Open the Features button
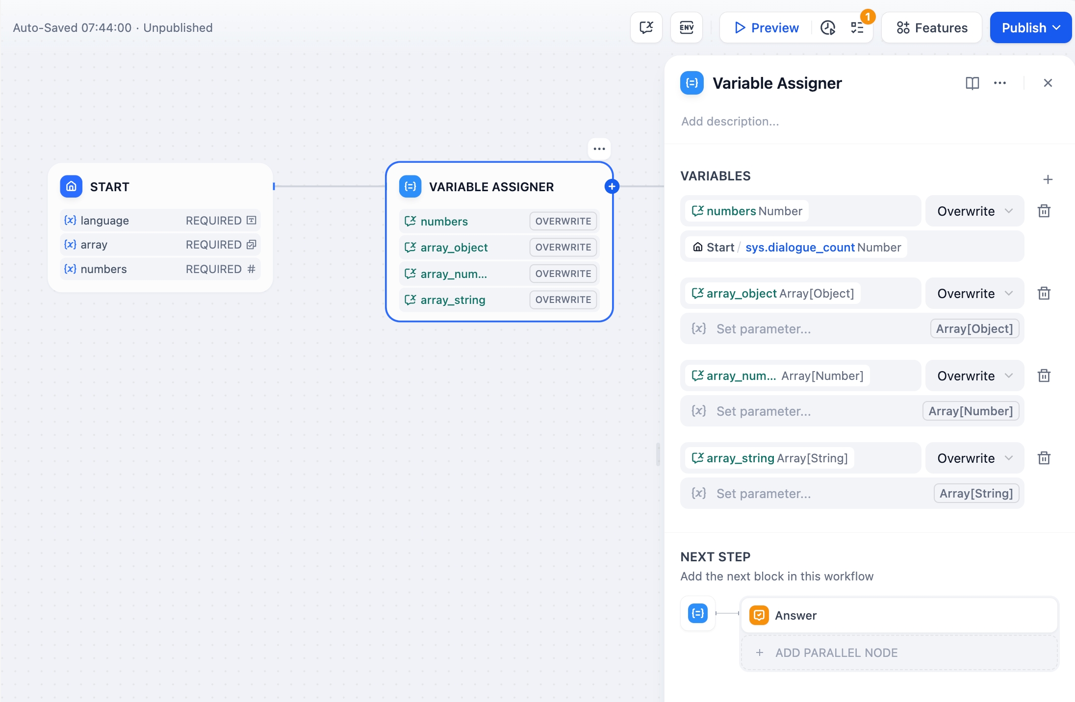 tap(931, 27)
